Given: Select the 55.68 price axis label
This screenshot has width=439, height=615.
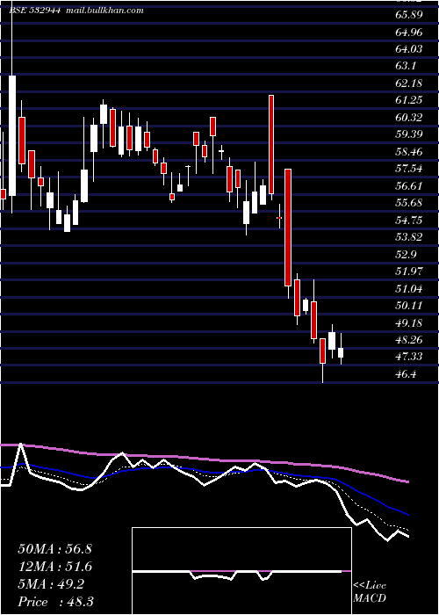Looking at the screenshot, I should click(409, 203).
